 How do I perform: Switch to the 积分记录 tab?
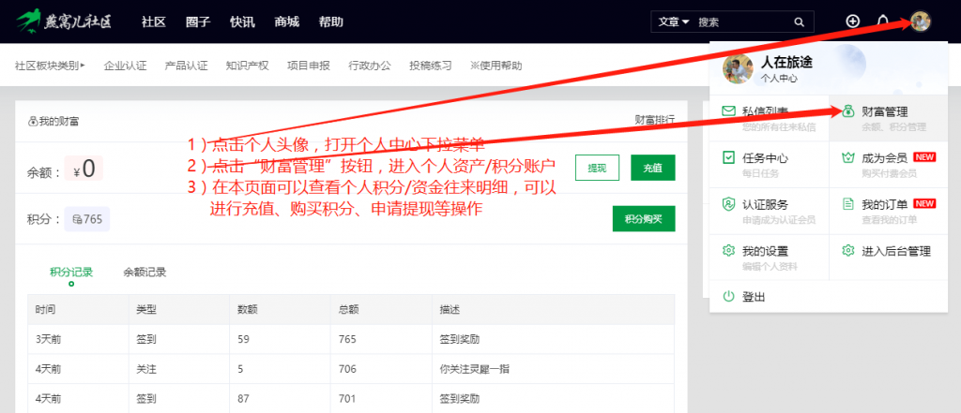71,272
